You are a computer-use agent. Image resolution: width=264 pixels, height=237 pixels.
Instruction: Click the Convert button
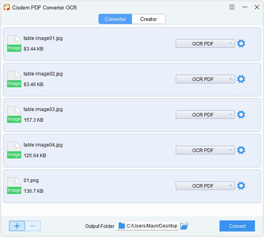[237, 226]
